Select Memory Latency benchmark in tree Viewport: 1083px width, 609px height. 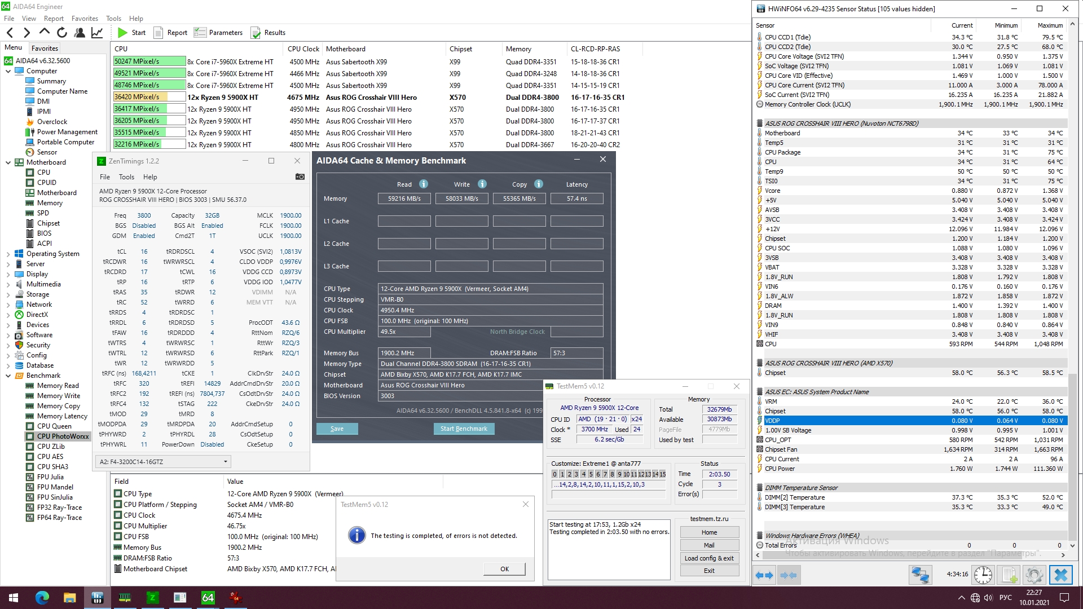[x=62, y=416]
